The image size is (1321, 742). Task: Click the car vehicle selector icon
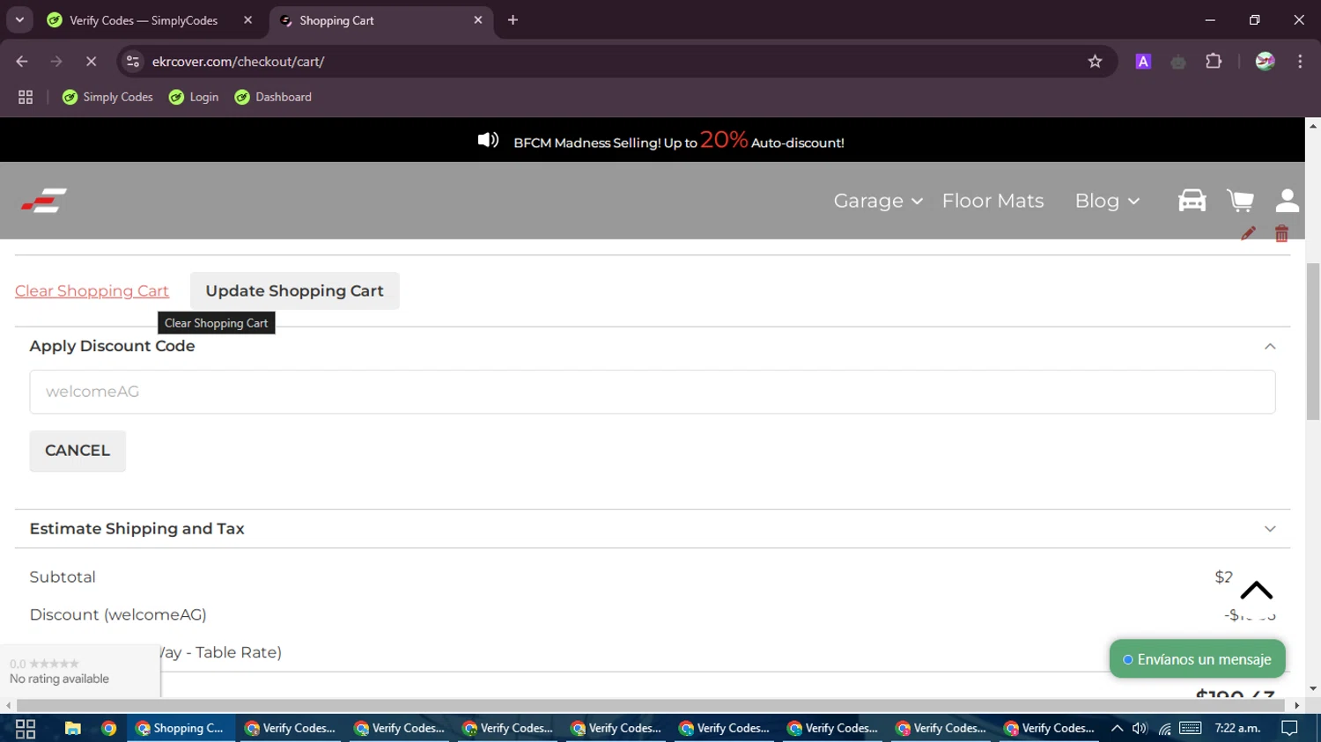tap(1192, 201)
